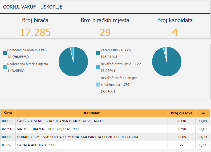
Task: Click the Šifra column header
Action: pyautogui.click(x=8, y=113)
